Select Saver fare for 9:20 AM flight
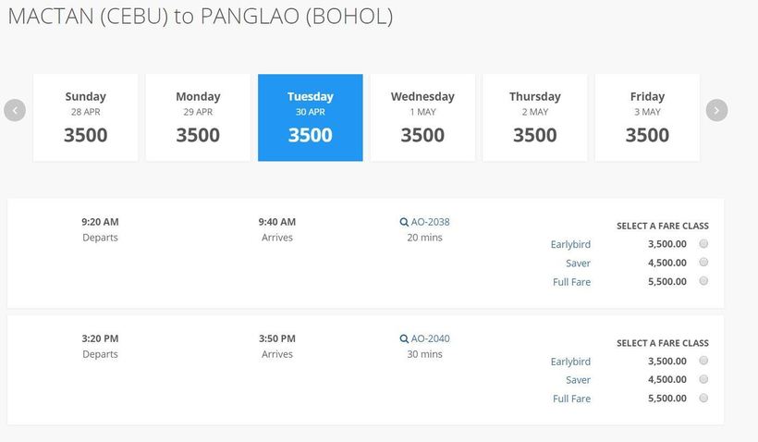Viewport: 758px width, 442px height. [703, 263]
